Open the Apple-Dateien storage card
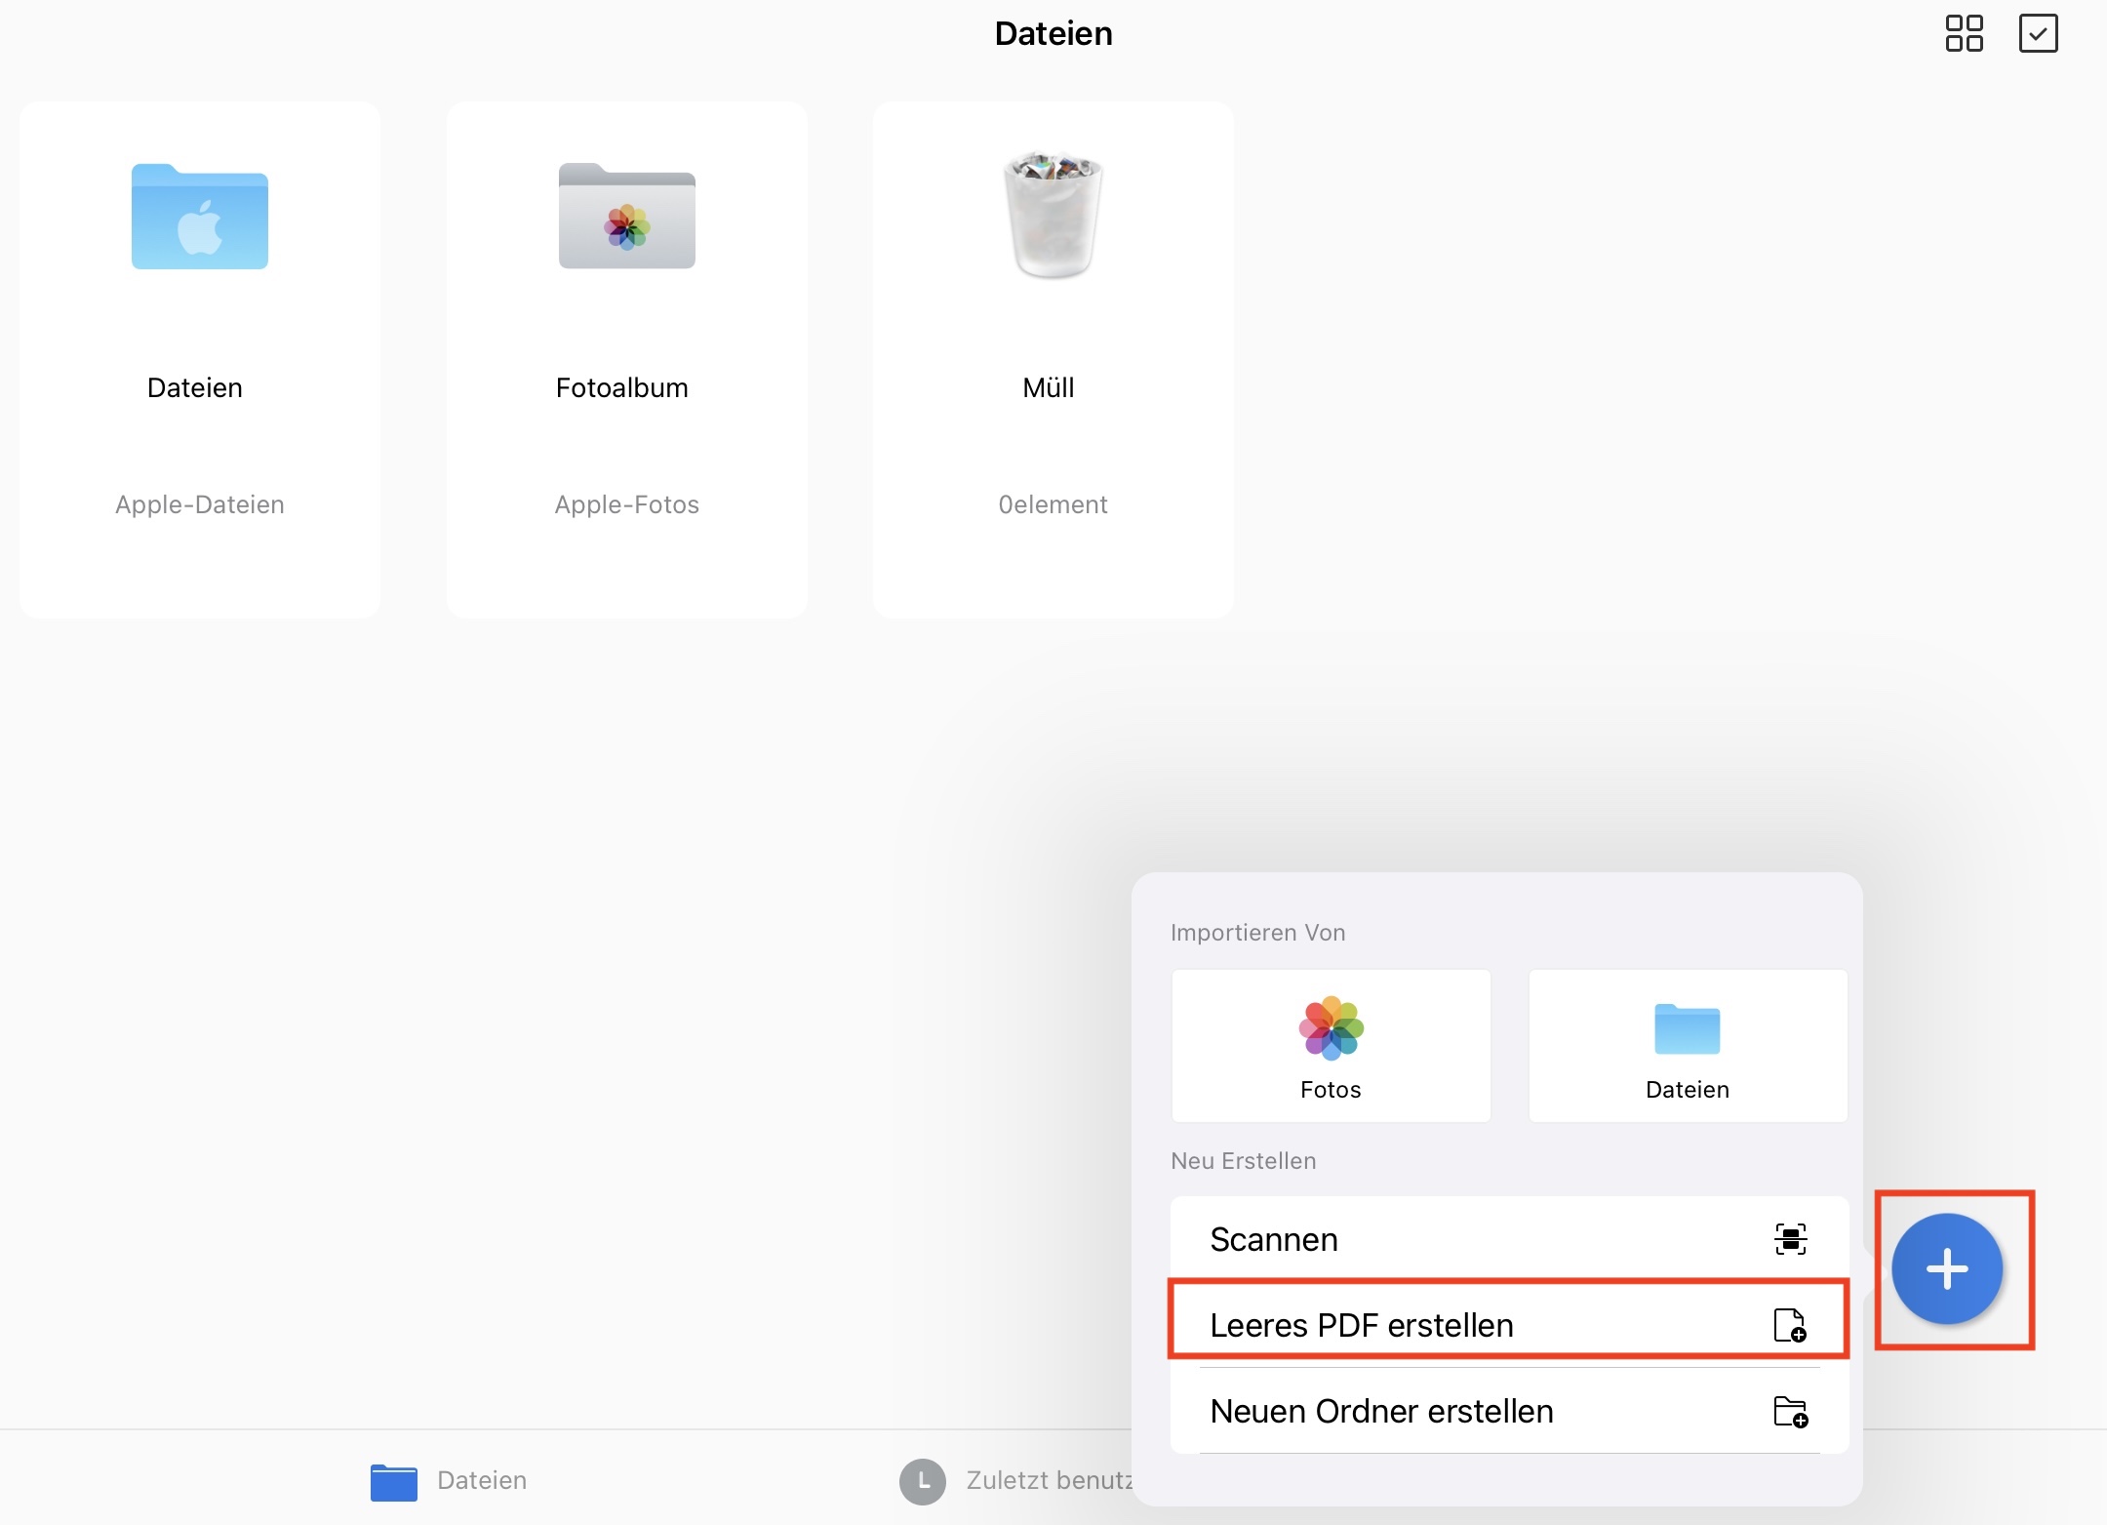The width and height of the screenshot is (2107, 1525). 199,504
